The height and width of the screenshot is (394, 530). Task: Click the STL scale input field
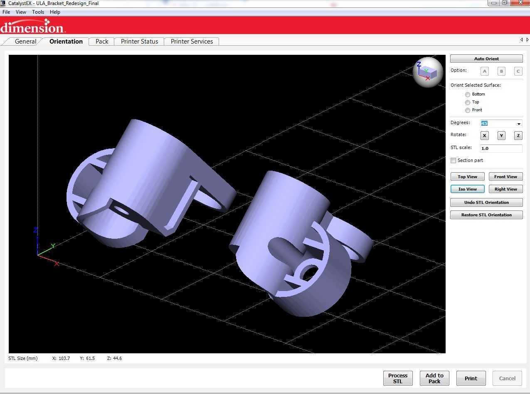(x=501, y=148)
